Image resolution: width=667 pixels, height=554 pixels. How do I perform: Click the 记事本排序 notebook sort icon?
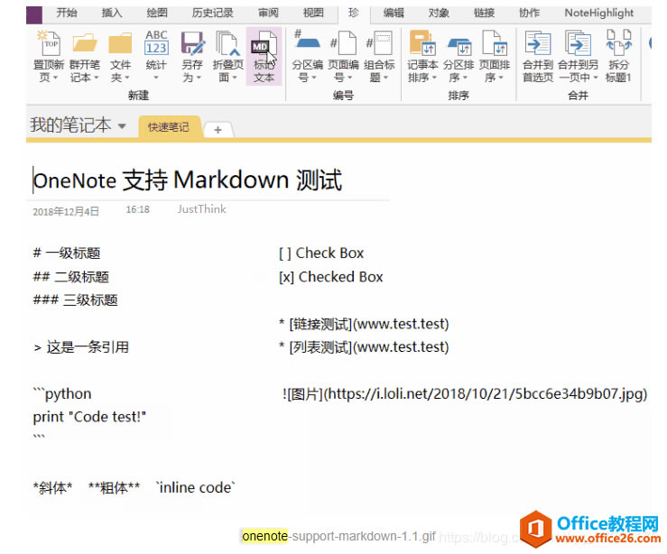[x=422, y=42]
